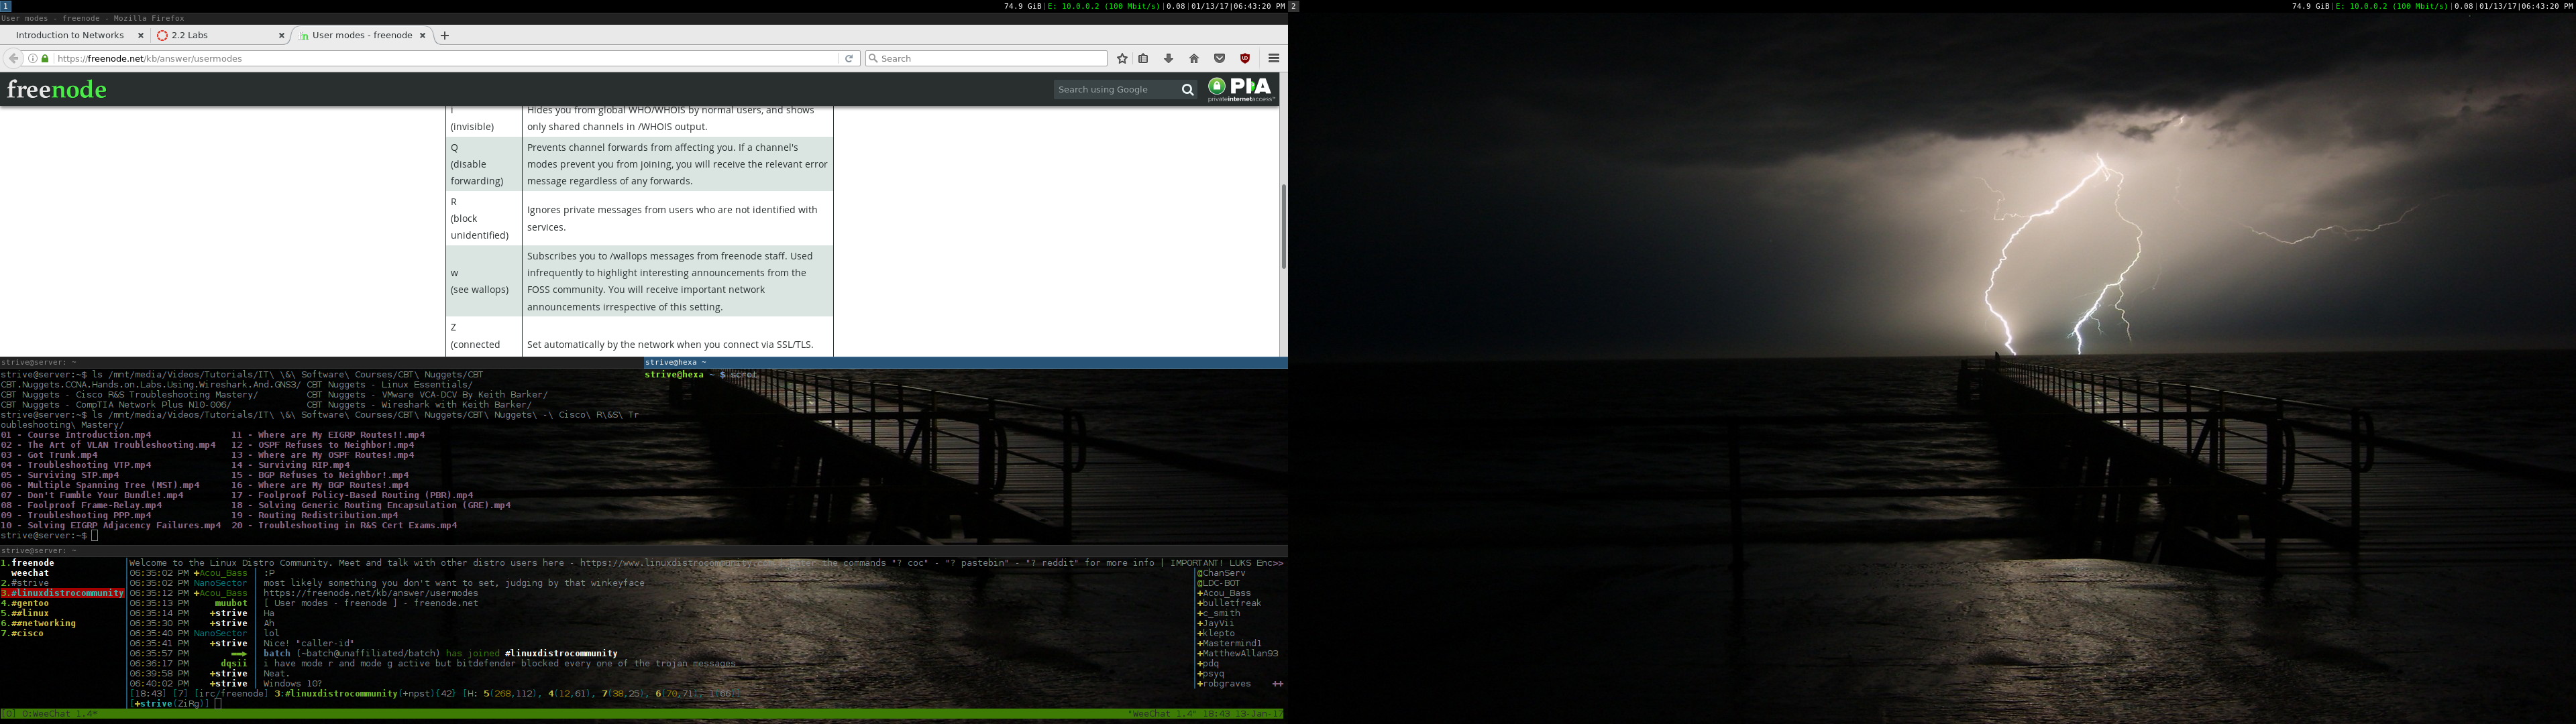
Task: Select the 7.#cisco buffer
Action: pyautogui.click(x=22, y=633)
